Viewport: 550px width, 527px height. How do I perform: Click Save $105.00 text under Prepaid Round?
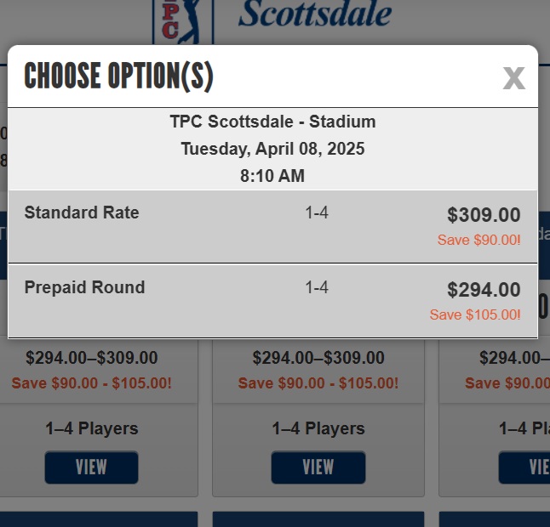tap(475, 314)
